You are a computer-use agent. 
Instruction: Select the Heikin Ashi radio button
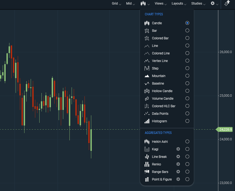click(187, 141)
